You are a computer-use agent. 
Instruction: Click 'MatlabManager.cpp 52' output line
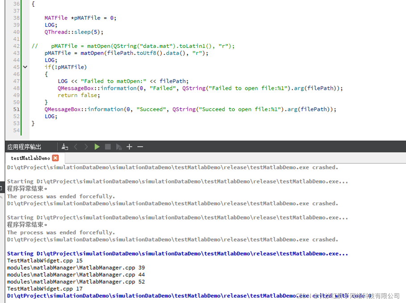pos(76,282)
